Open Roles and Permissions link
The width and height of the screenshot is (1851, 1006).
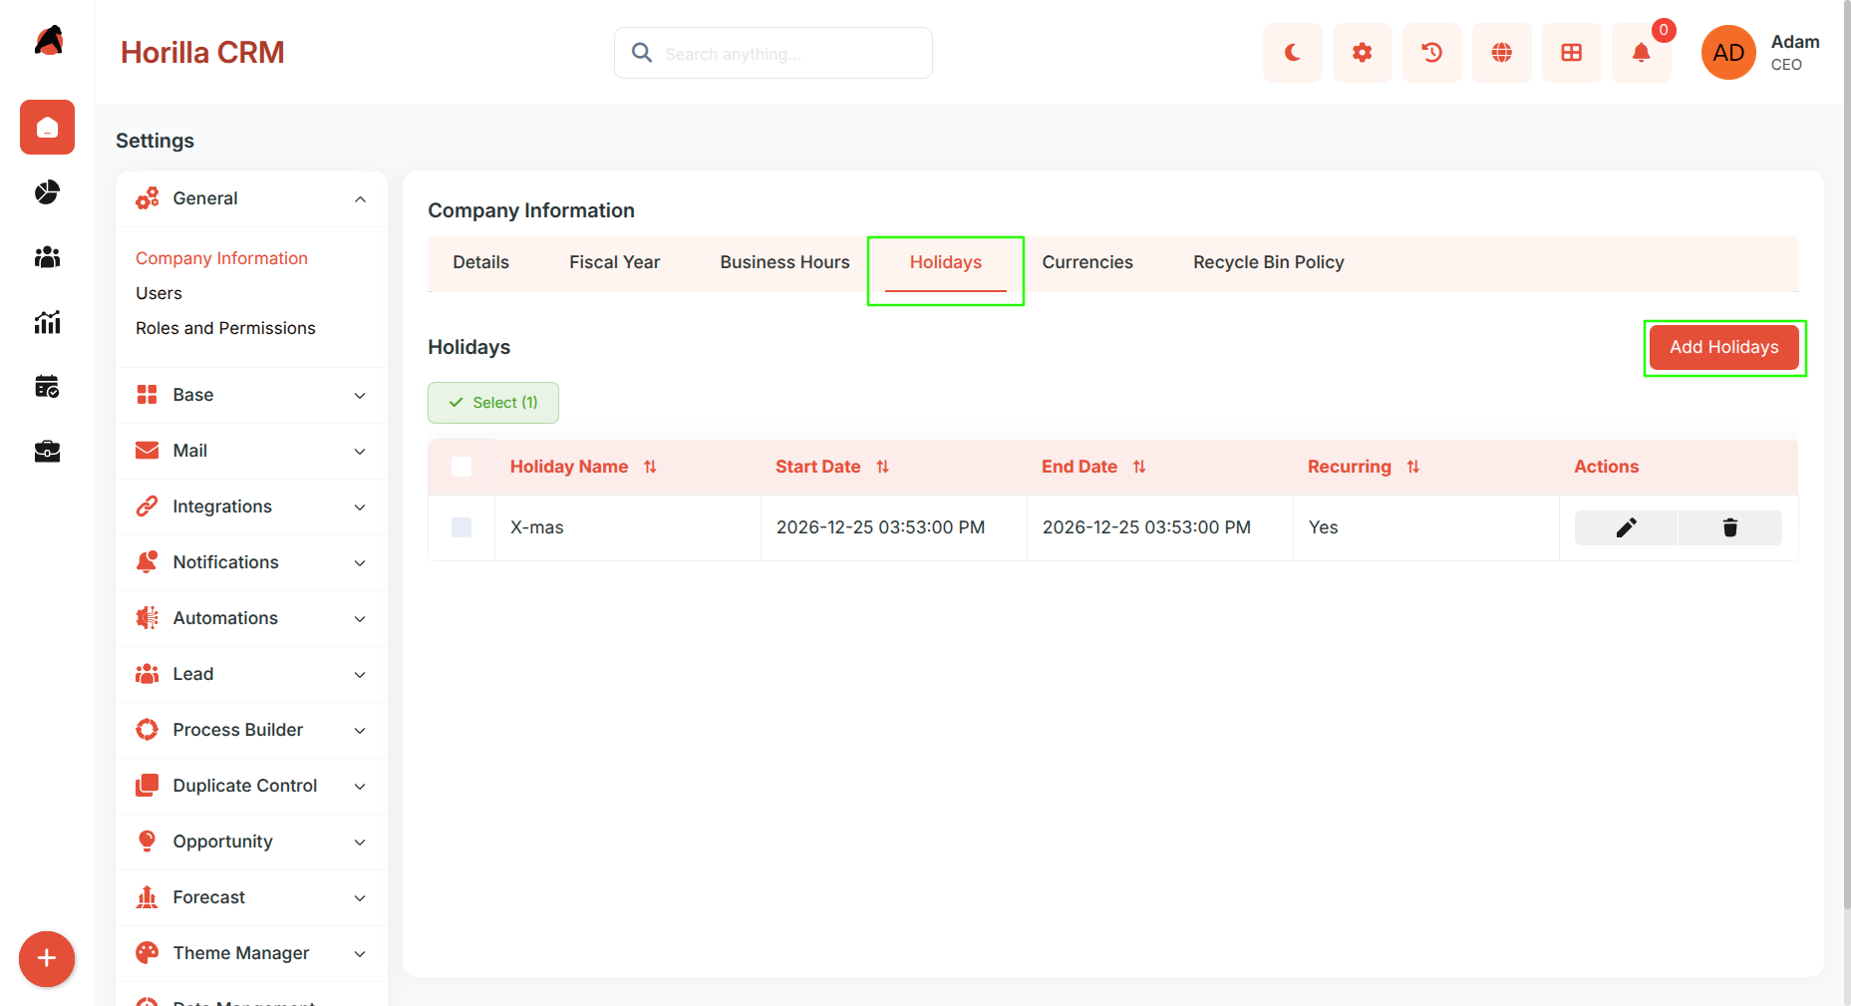pos(225,328)
